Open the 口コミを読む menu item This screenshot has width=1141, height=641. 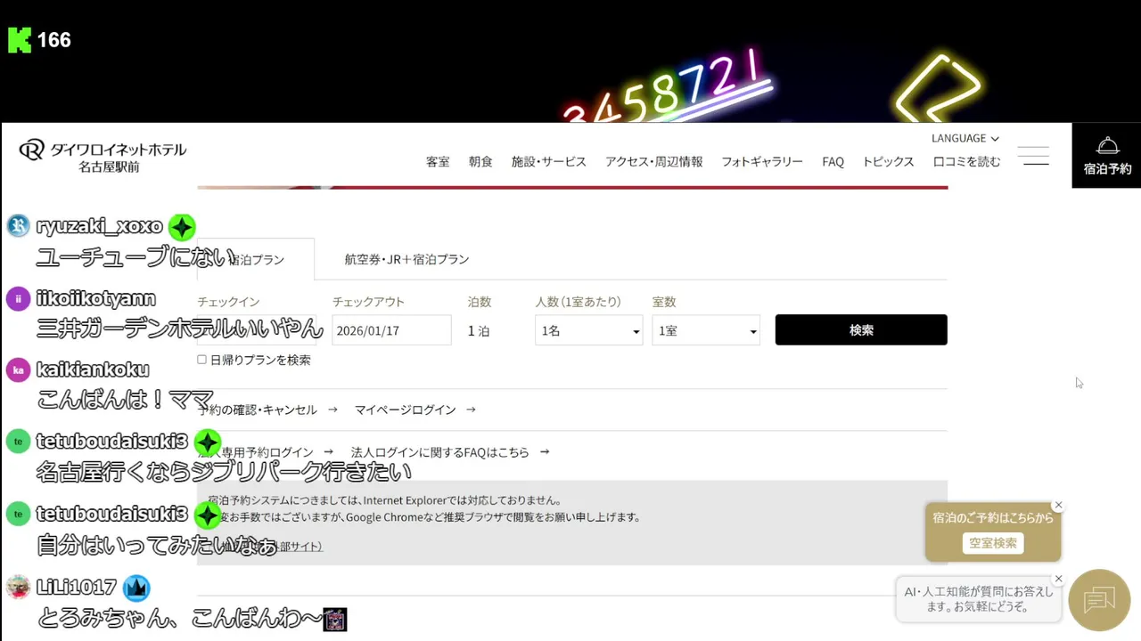tap(966, 161)
